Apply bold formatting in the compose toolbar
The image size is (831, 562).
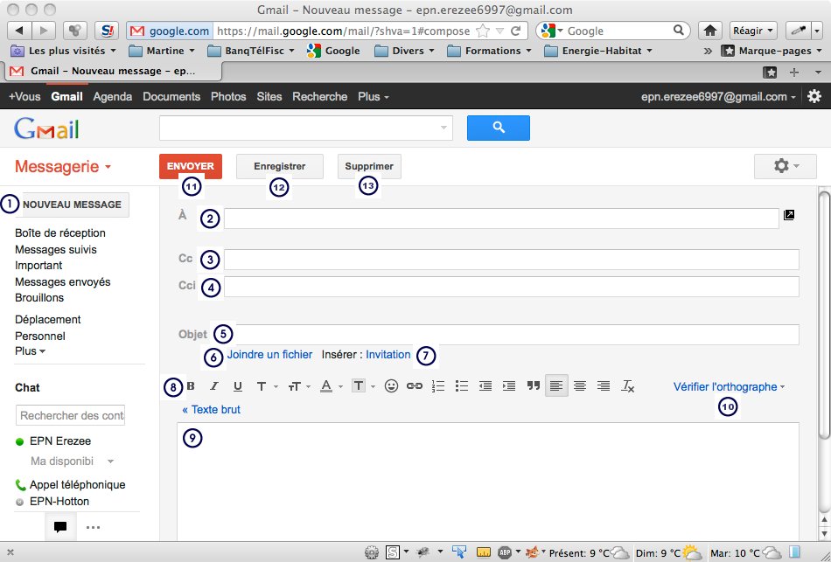pyautogui.click(x=192, y=385)
